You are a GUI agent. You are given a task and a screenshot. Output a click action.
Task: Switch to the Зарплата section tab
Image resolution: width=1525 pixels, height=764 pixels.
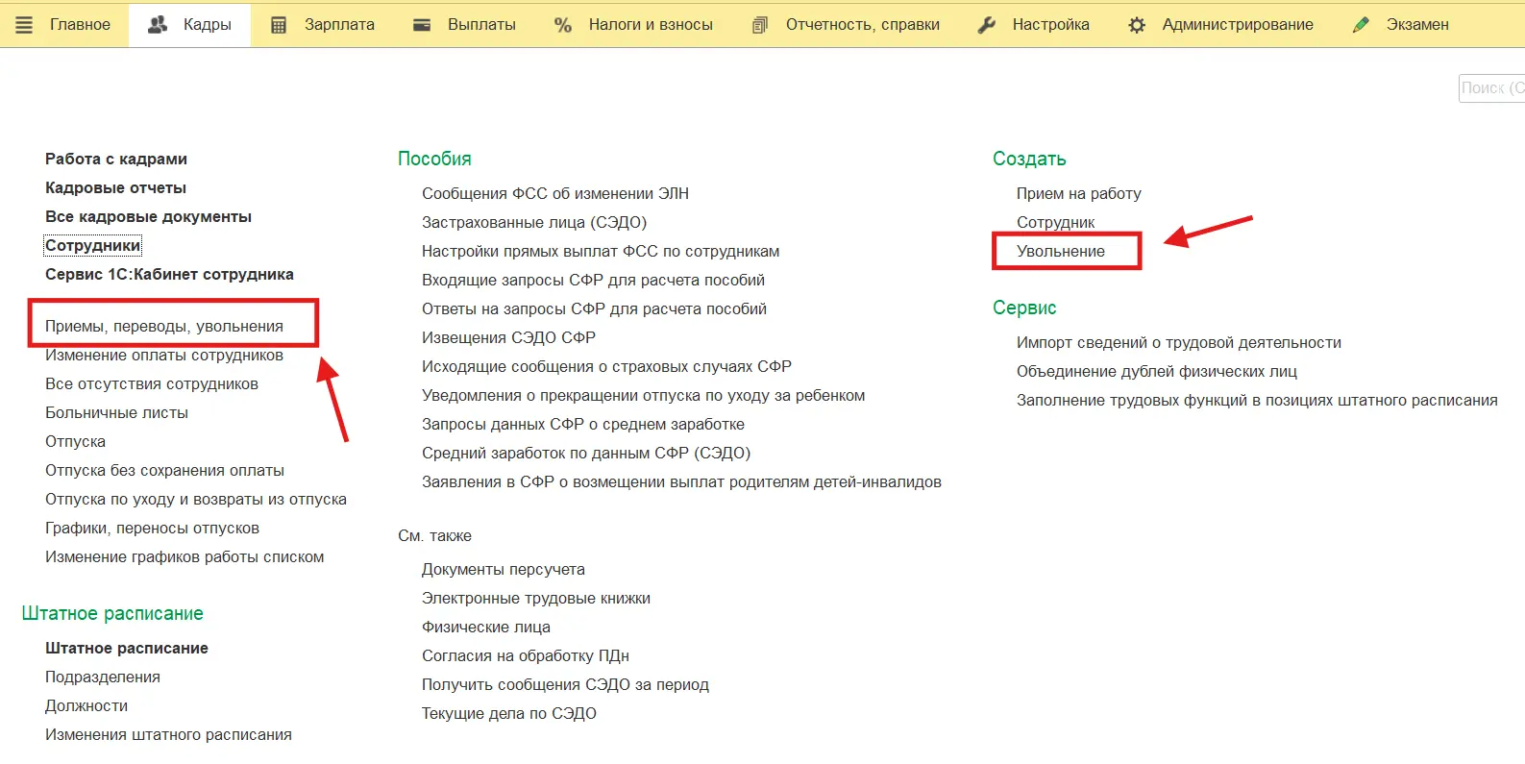pos(339,25)
